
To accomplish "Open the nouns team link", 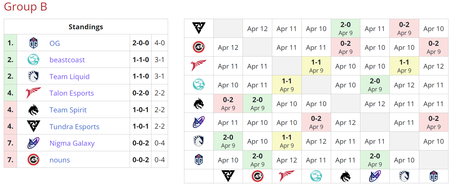I will (x=60, y=160).
